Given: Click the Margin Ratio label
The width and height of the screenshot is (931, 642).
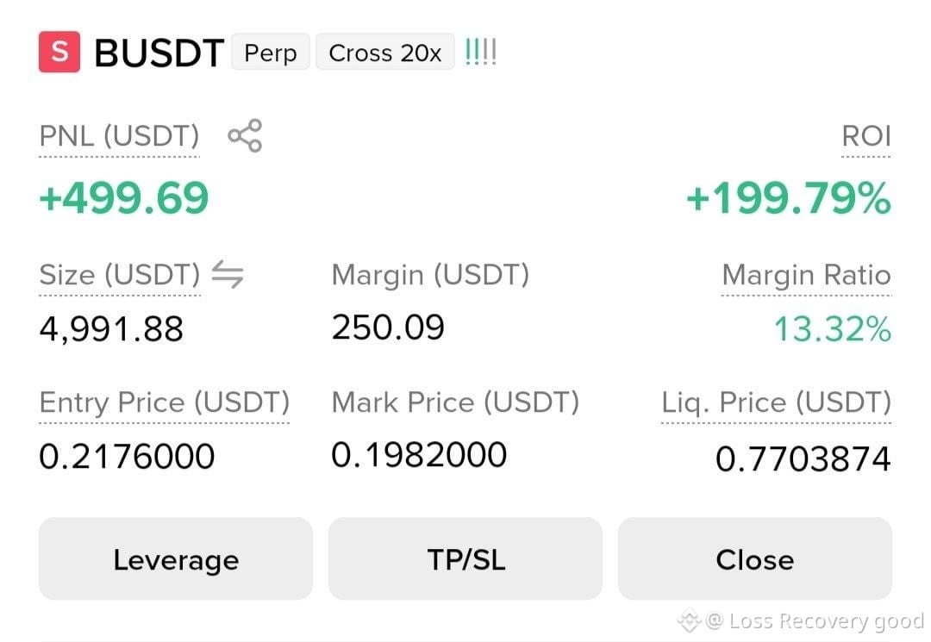Looking at the screenshot, I should pyautogui.click(x=806, y=275).
